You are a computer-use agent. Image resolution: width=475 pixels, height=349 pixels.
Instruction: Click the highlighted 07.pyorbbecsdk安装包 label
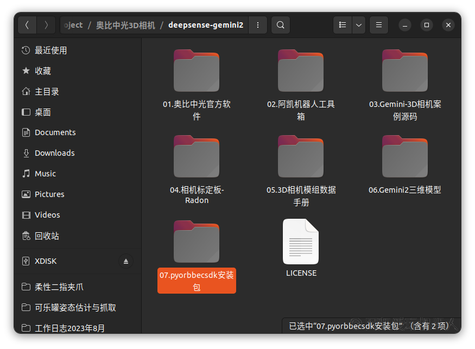coord(197,281)
